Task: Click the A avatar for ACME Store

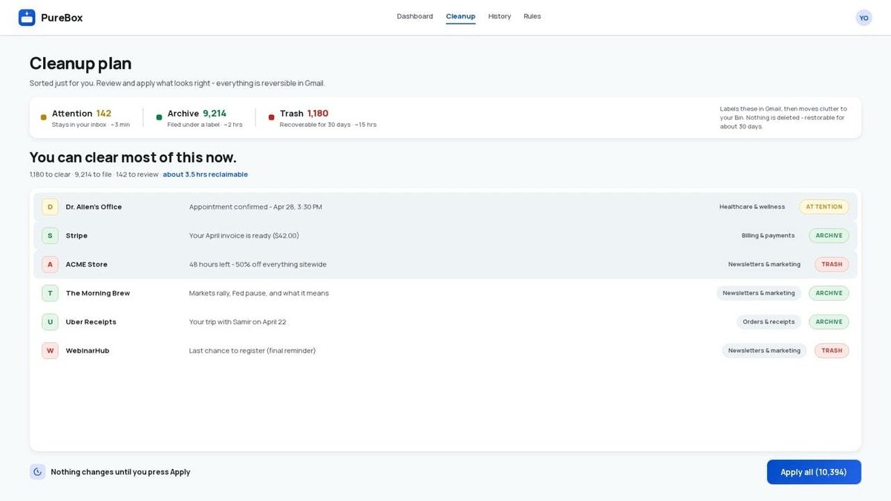Action: (50, 264)
